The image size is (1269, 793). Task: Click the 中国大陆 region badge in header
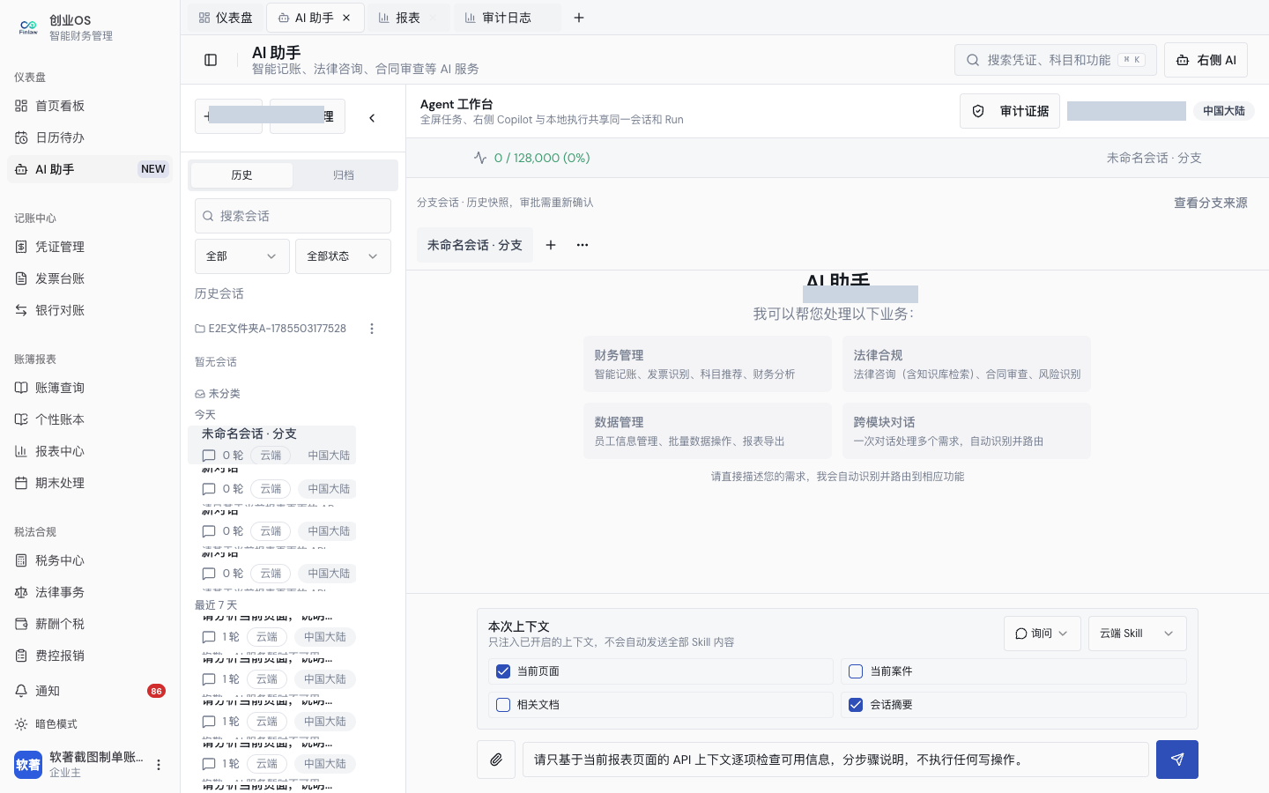(1223, 111)
